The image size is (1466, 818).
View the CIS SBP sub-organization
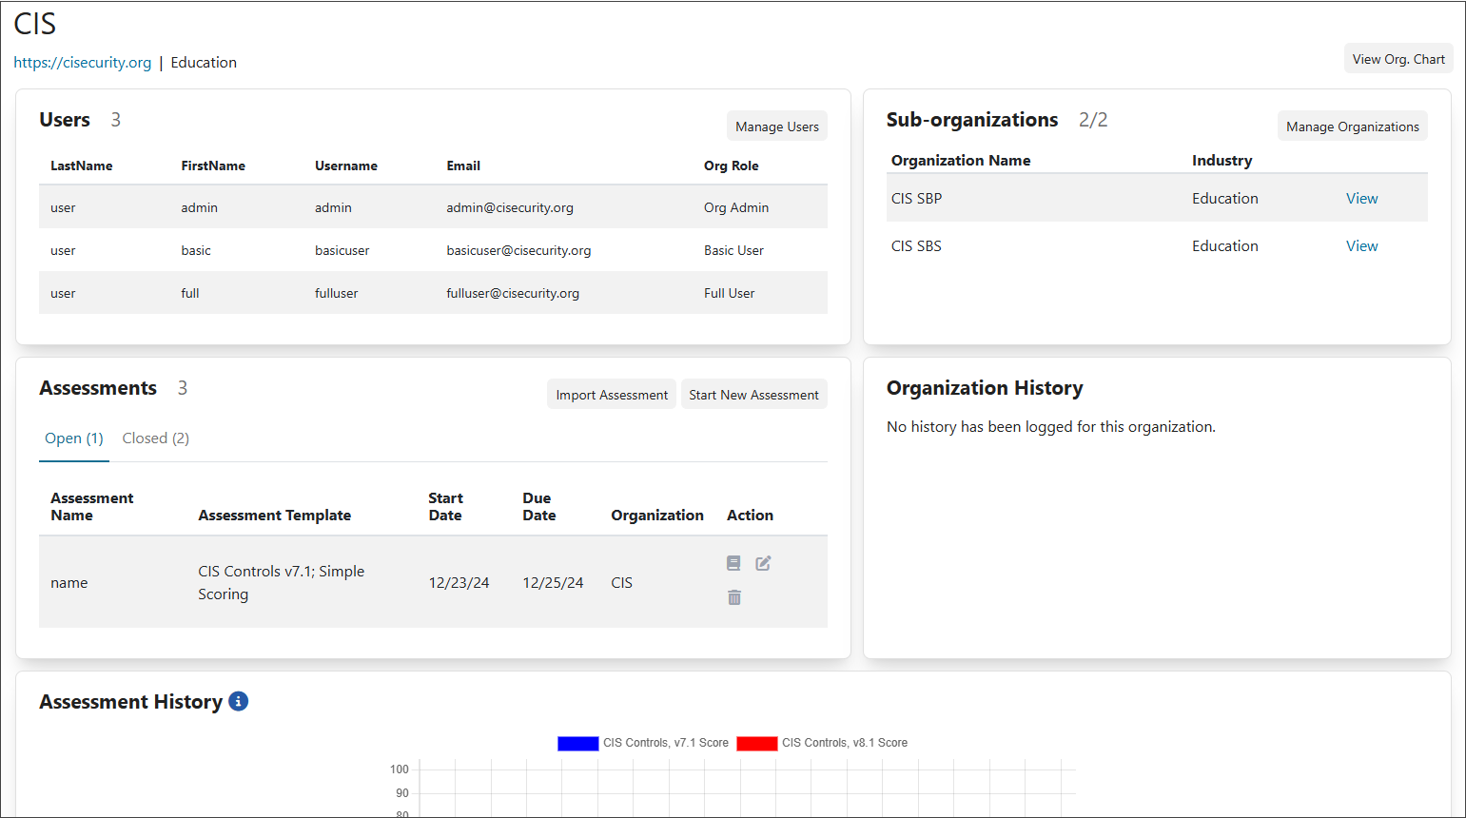click(x=1361, y=199)
